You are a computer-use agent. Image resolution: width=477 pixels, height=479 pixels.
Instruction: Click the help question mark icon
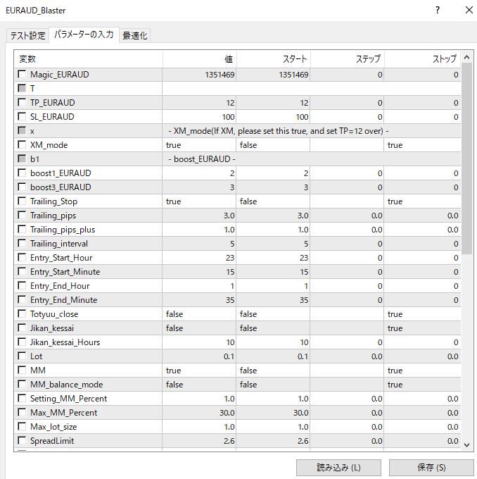pos(438,10)
